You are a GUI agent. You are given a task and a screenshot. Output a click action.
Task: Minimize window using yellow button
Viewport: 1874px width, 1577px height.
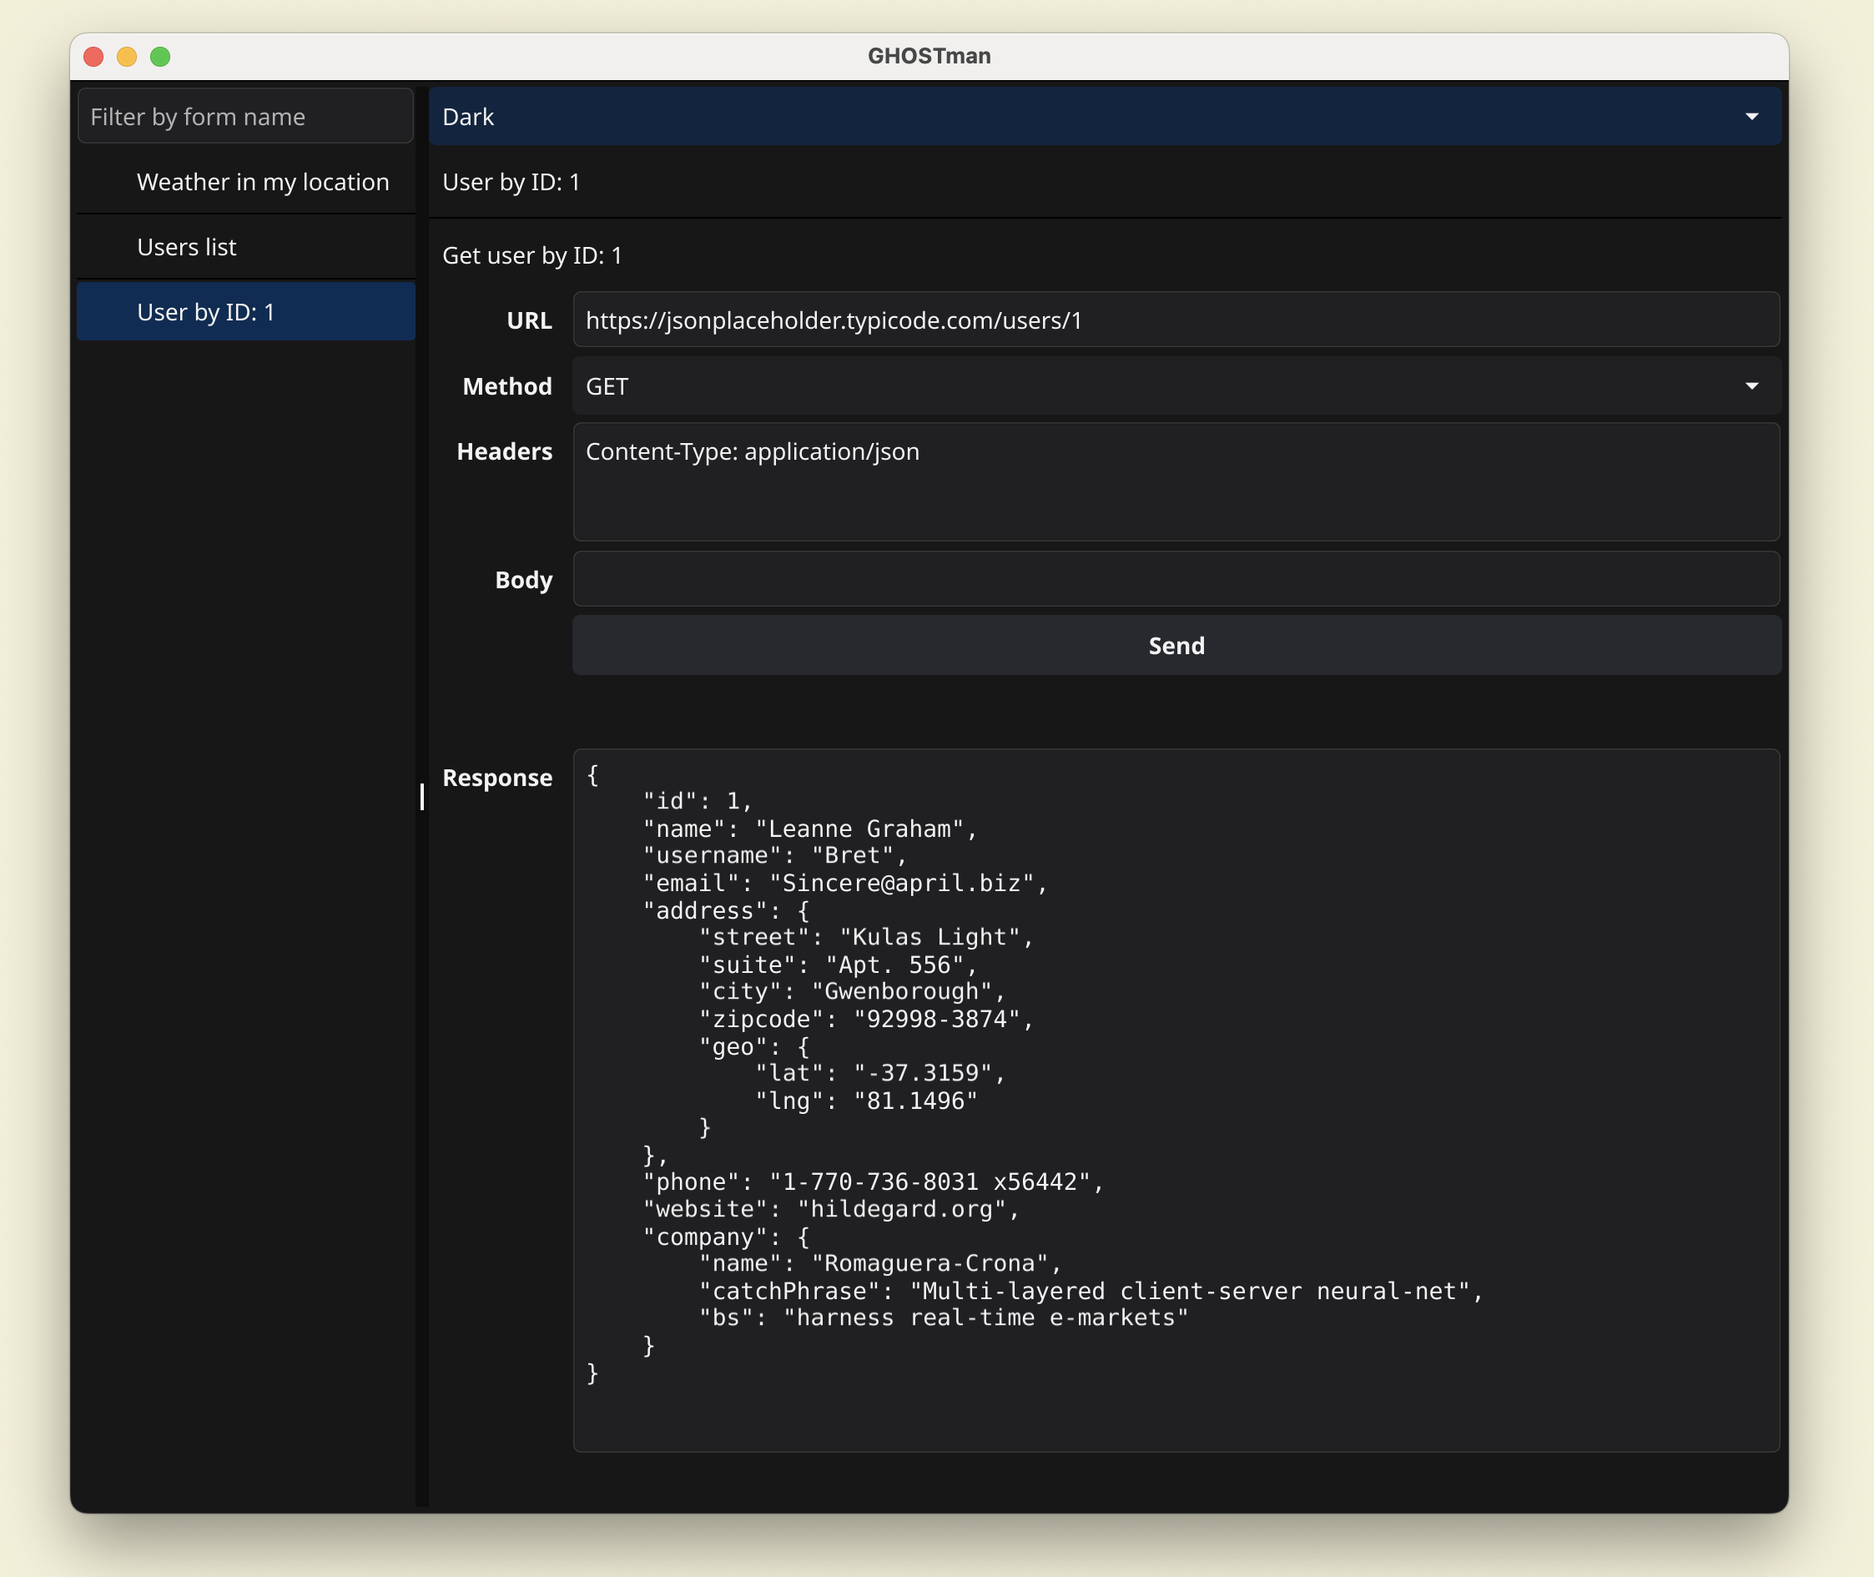point(127,57)
